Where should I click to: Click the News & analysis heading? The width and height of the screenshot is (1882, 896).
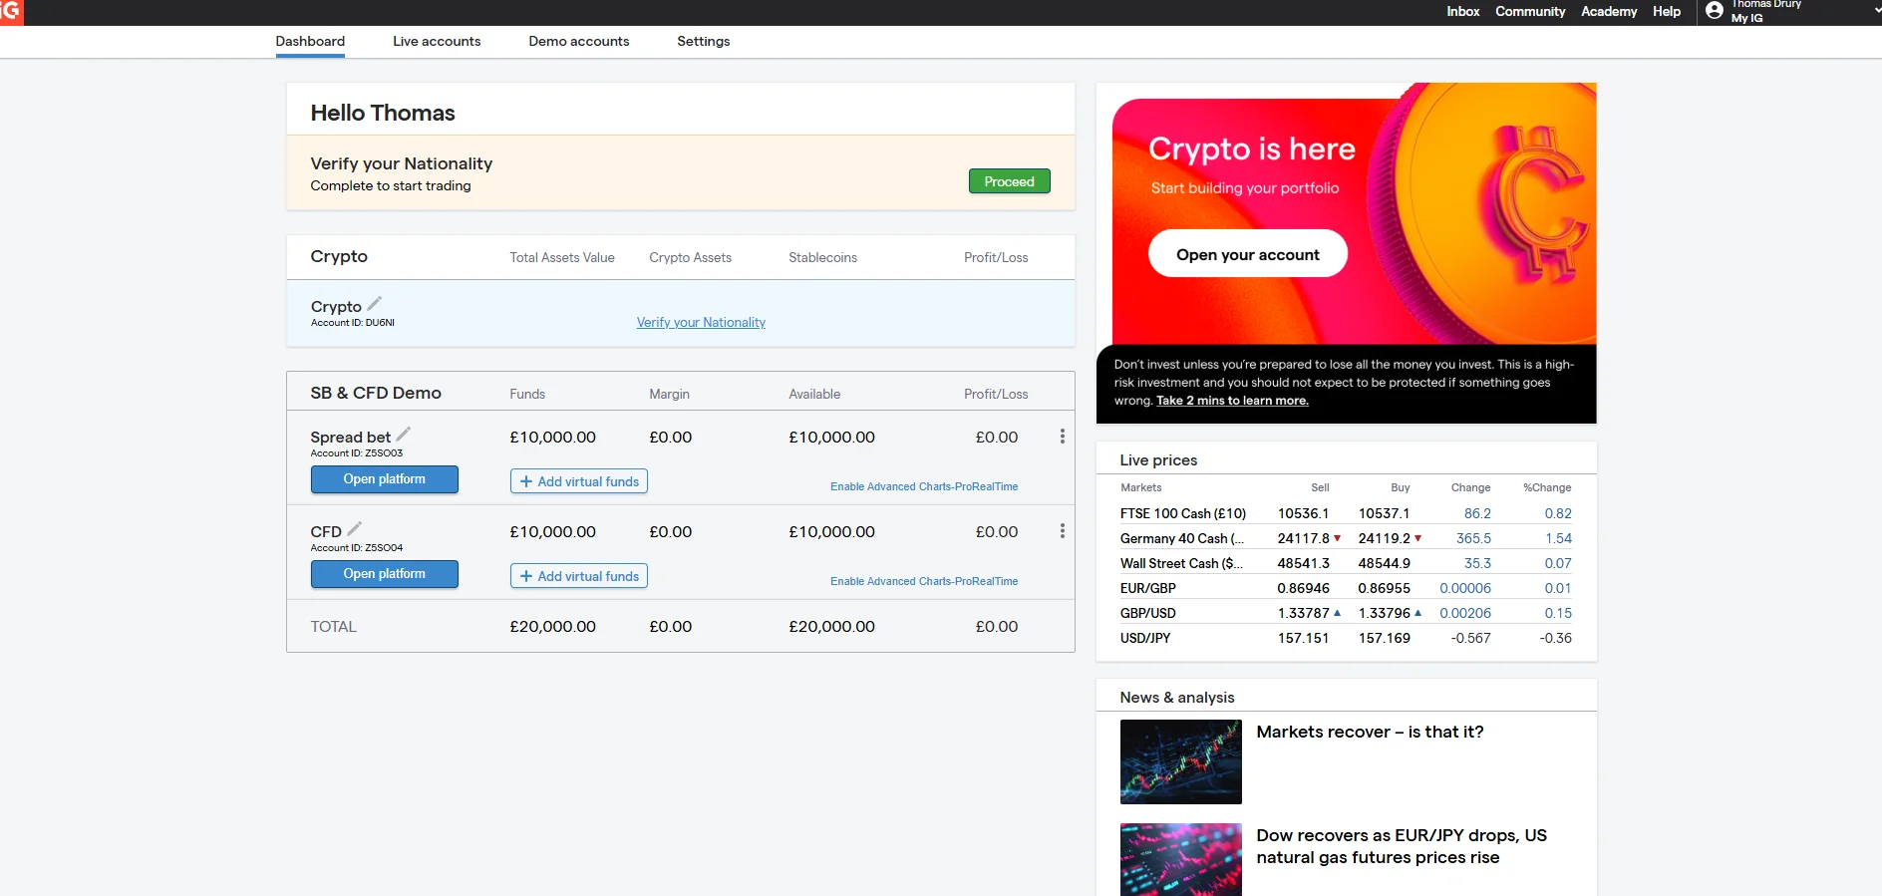tap(1177, 698)
